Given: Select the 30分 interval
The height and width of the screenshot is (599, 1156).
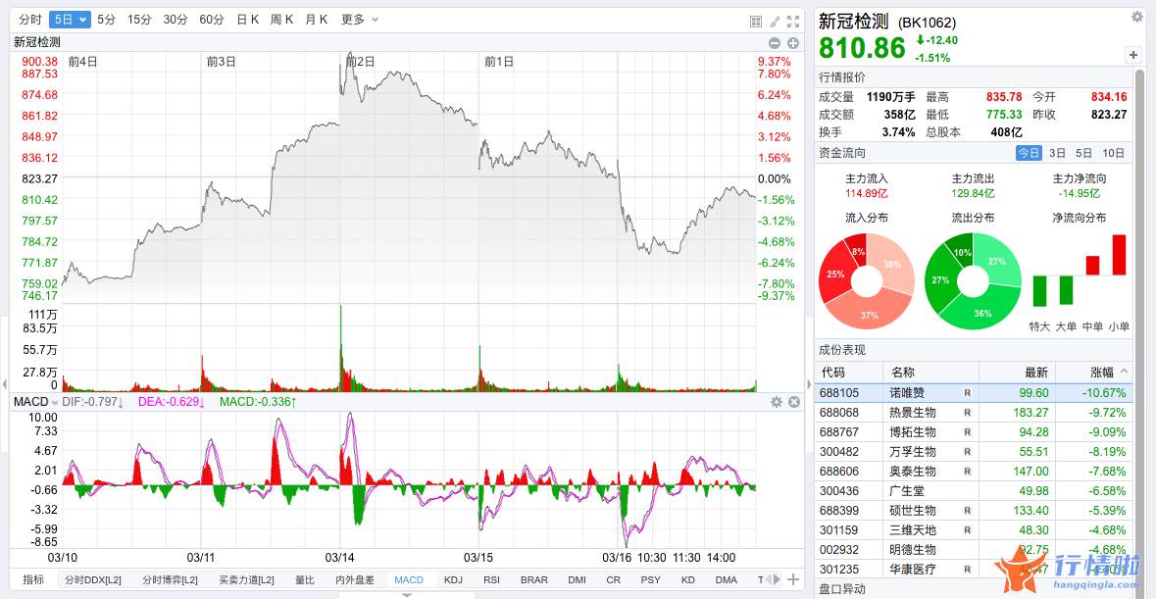Looking at the screenshot, I should point(176,20).
